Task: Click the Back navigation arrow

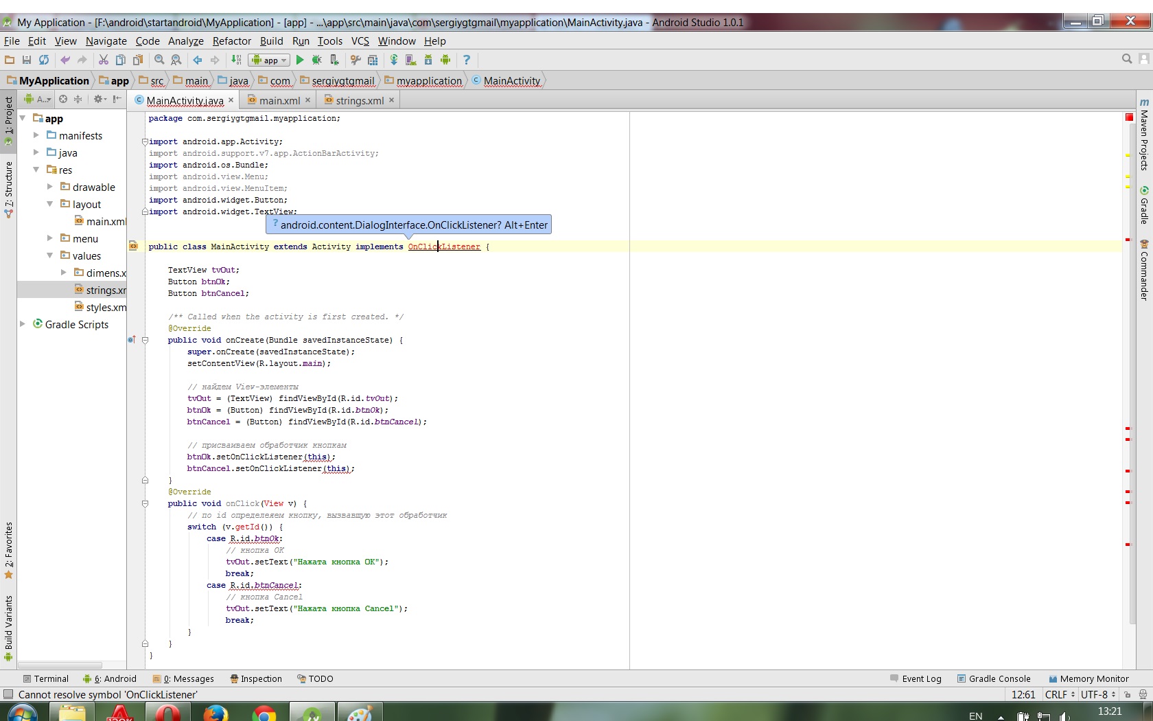Action: point(198,60)
